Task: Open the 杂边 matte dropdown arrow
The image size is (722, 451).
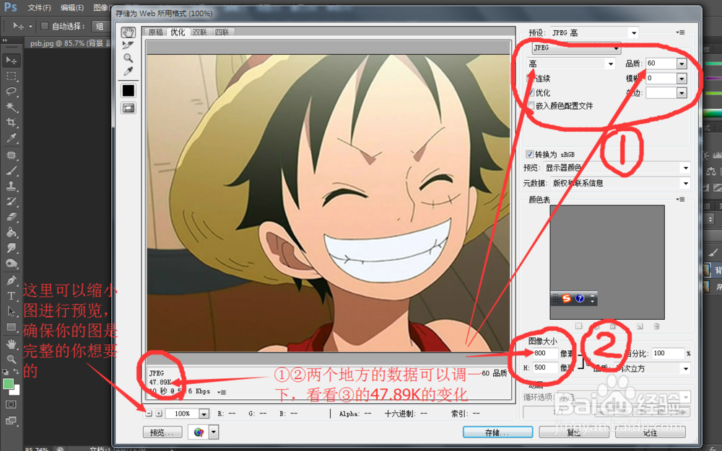Action: pos(682,93)
